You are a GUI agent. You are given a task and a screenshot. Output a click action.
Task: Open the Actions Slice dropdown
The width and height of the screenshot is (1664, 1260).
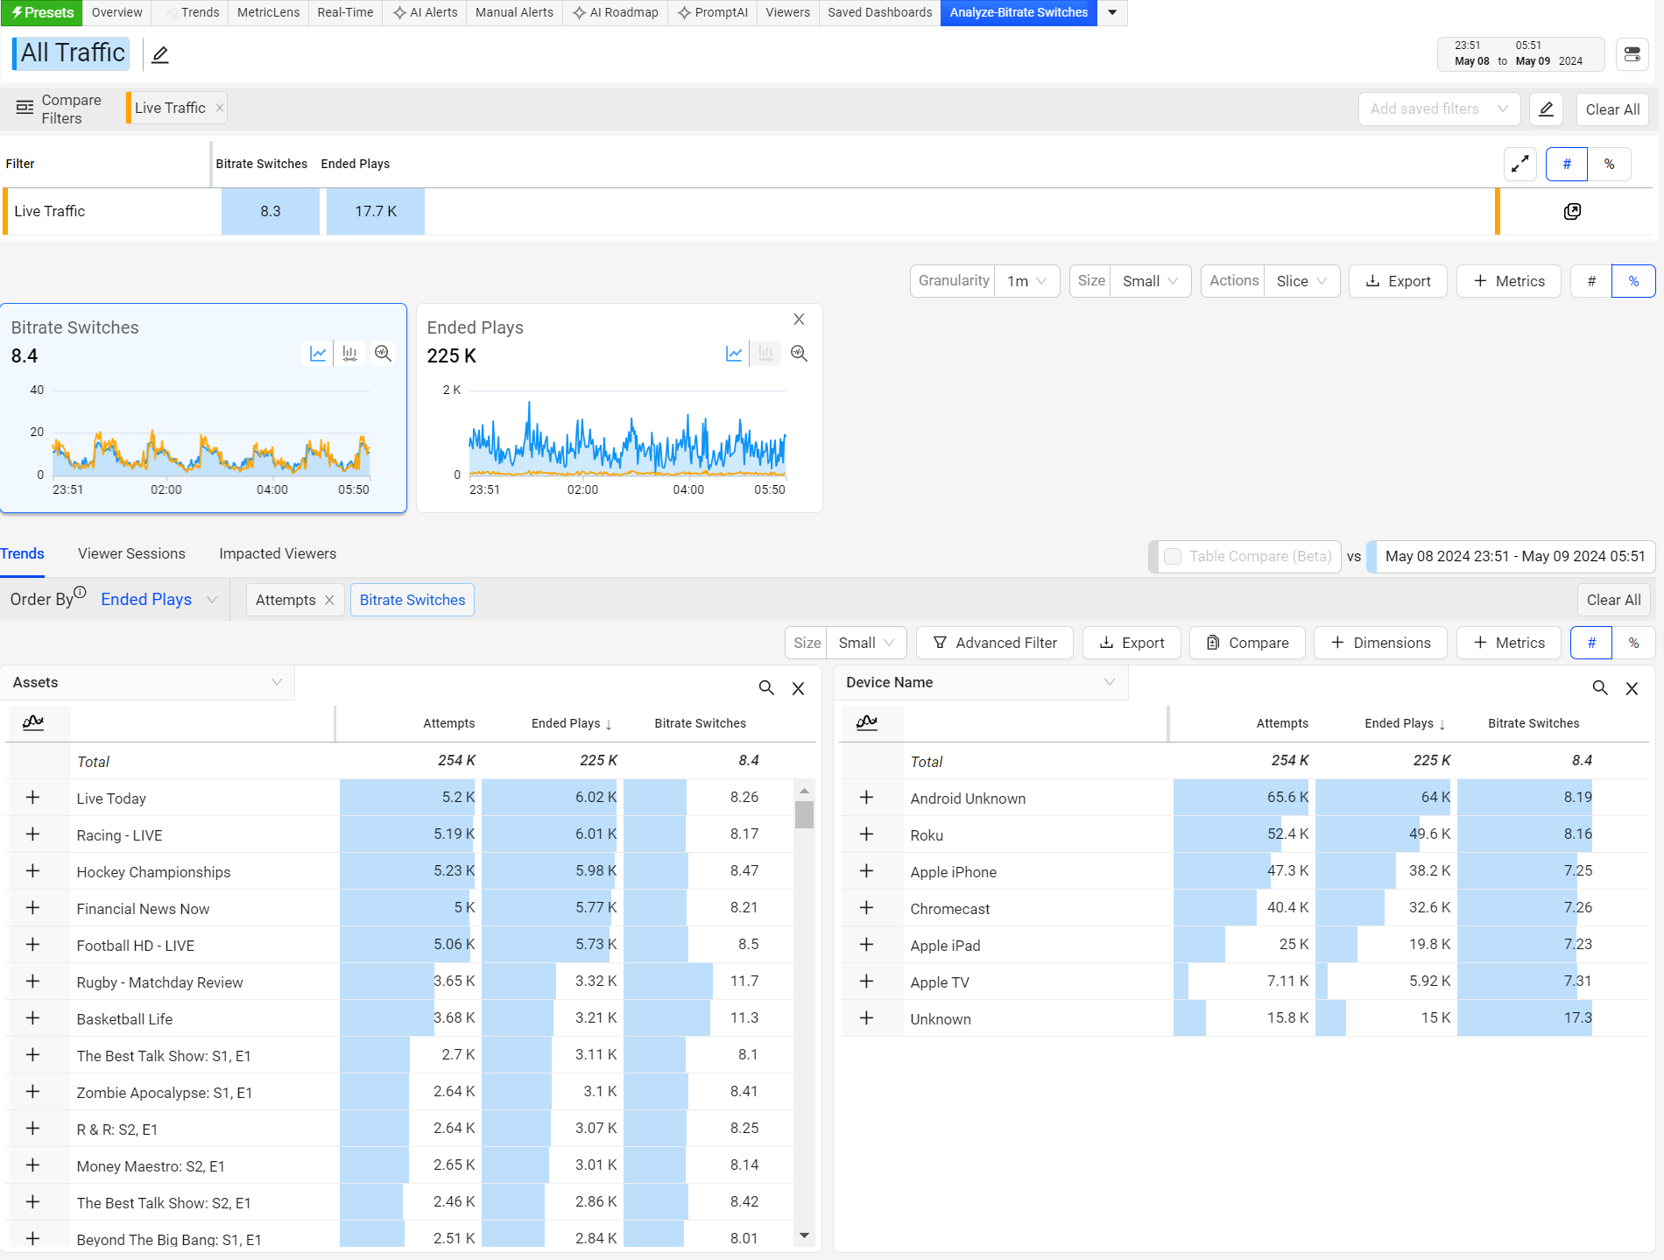click(1301, 281)
